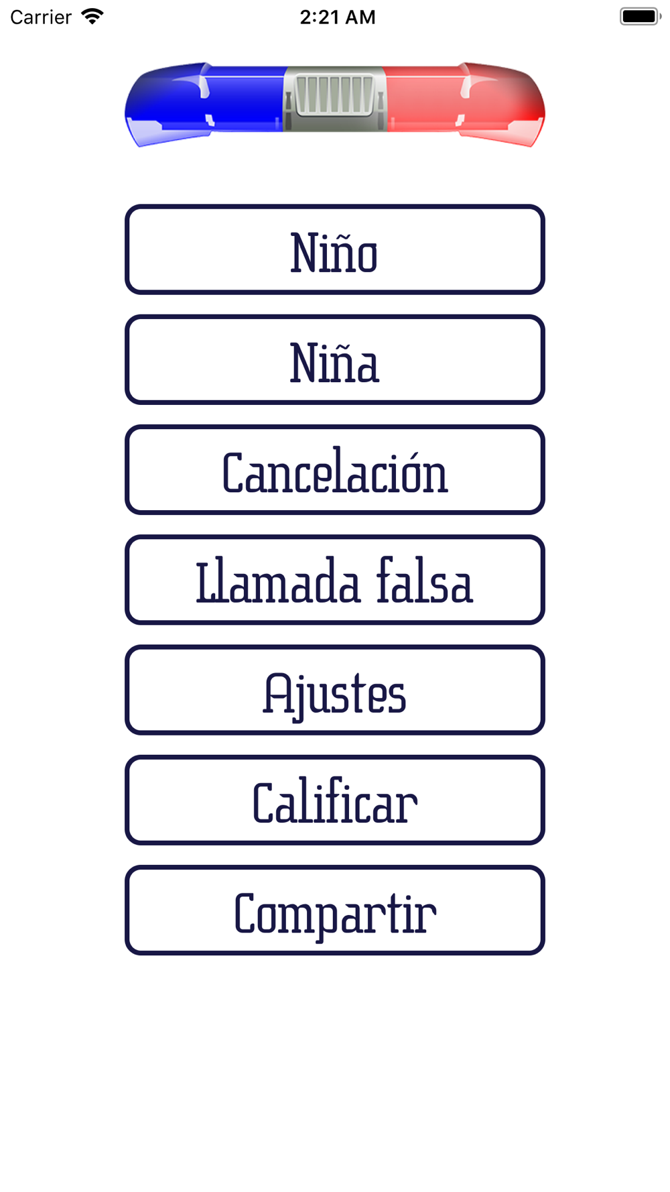
Task: Open fake call via Llamada falsa
Action: (x=335, y=580)
